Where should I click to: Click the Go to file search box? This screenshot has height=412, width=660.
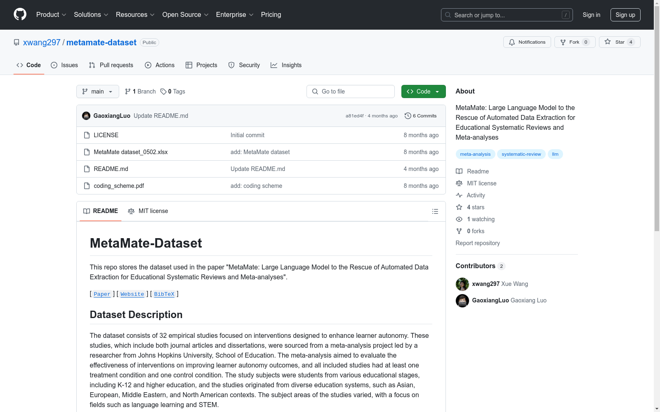(351, 91)
